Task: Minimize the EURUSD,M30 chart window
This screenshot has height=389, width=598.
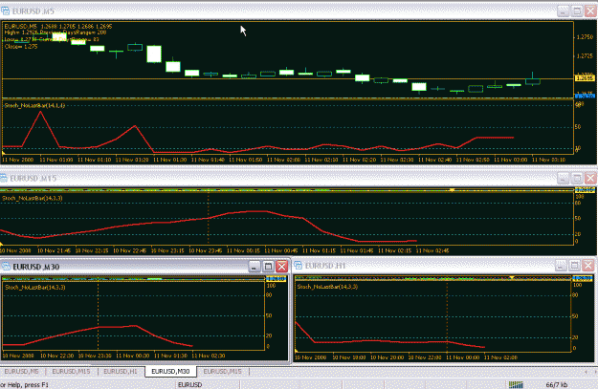Action: tap(255, 267)
